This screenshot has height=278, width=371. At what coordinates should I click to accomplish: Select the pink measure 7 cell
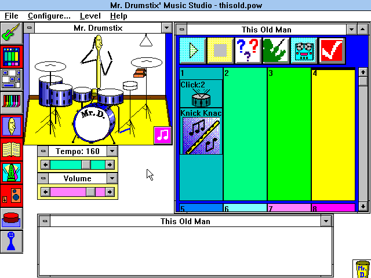[289, 207]
